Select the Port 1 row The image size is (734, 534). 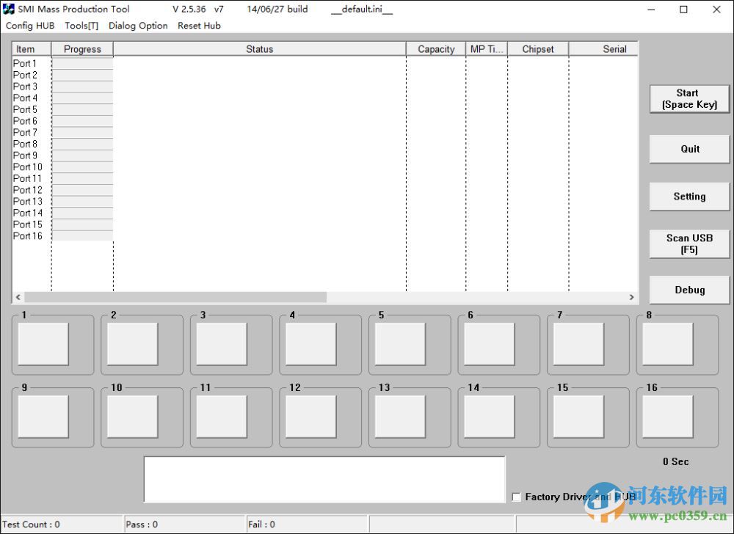(325, 63)
